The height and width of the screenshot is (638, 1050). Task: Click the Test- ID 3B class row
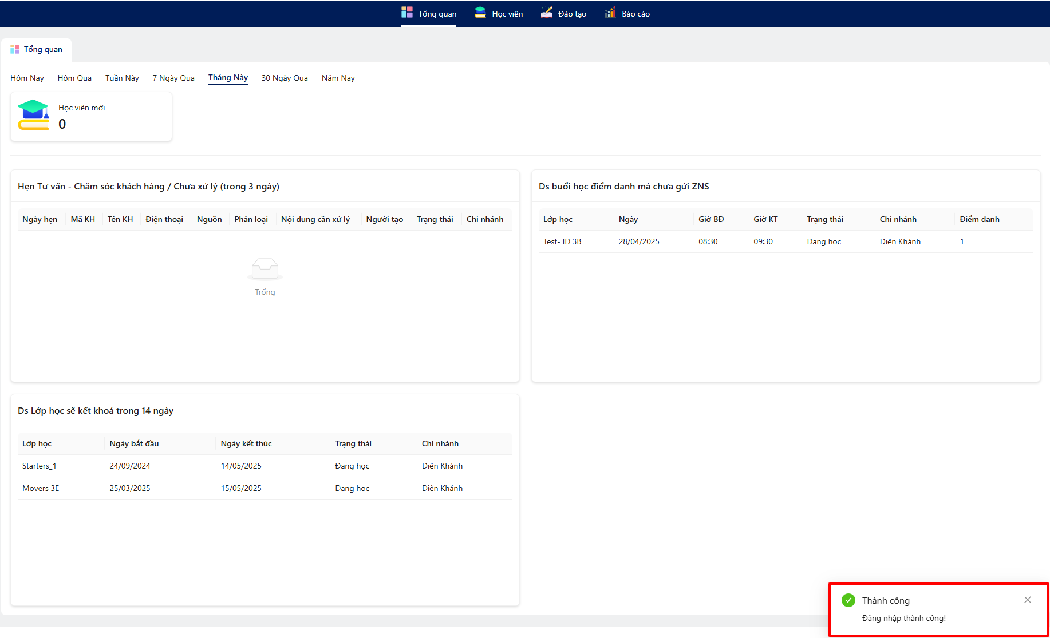[785, 241]
